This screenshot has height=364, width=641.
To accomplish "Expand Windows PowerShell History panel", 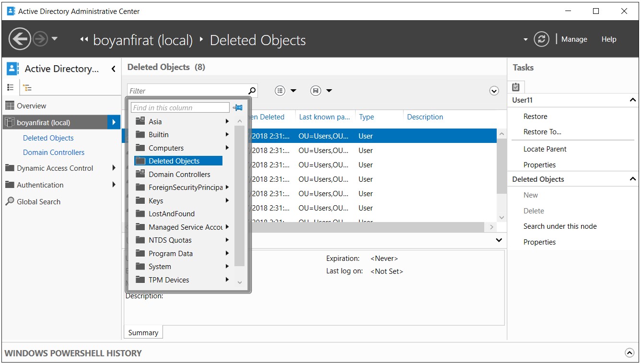I will 629,353.
